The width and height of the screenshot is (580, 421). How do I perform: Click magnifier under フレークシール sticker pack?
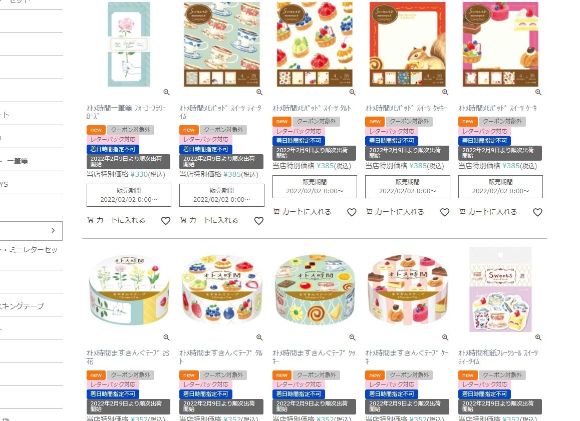pyautogui.click(x=538, y=337)
